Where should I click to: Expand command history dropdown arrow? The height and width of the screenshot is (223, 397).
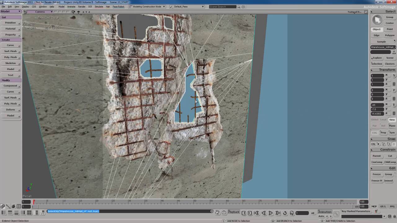212,211
